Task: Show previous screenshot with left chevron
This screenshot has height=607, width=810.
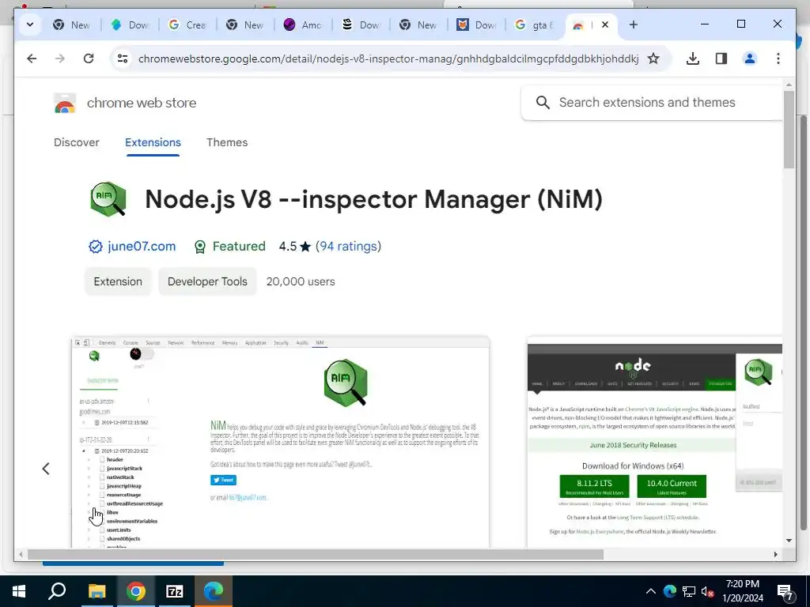Action: (x=46, y=469)
